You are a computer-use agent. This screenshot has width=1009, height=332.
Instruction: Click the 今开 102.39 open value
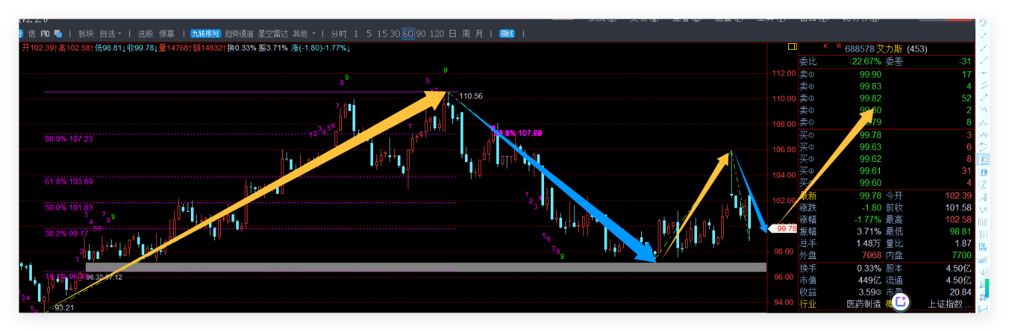[958, 195]
